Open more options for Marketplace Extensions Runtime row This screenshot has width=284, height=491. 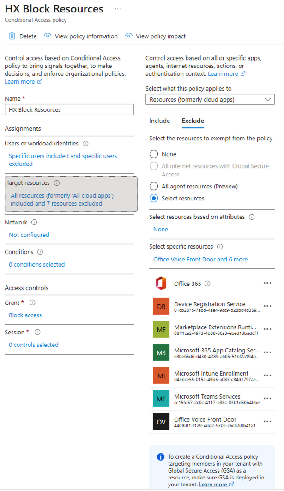point(267,329)
